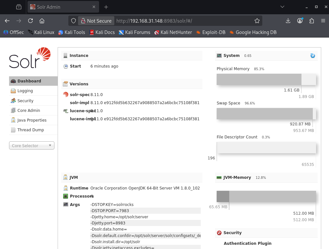Open Java Properties page

[32, 120]
